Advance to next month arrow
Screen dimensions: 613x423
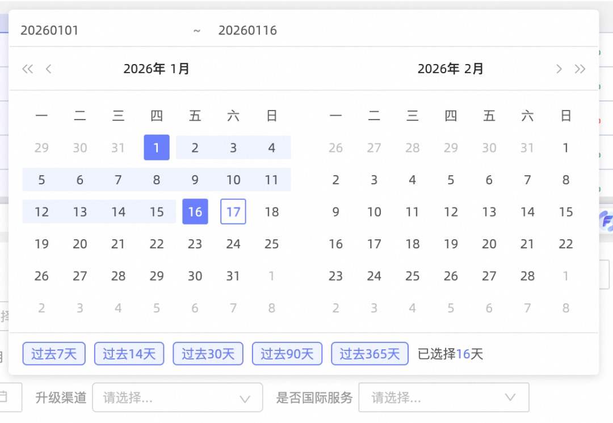click(x=559, y=69)
